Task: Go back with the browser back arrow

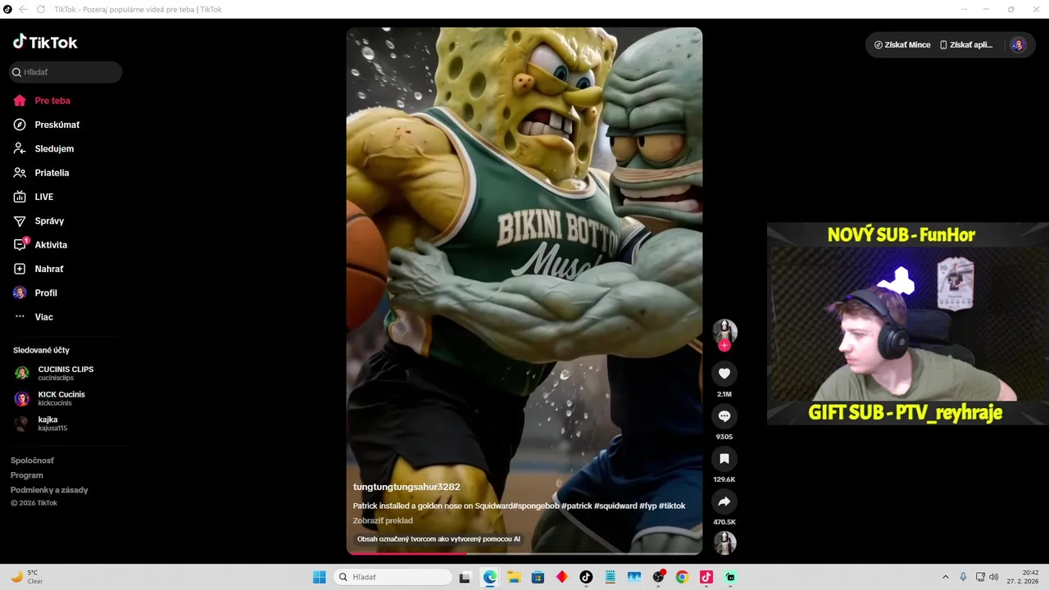Action: 22,9
